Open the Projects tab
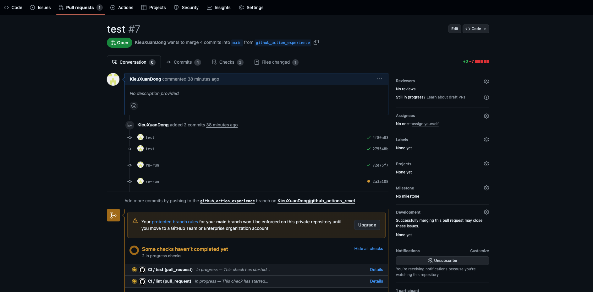The width and height of the screenshot is (593, 292). [154, 8]
